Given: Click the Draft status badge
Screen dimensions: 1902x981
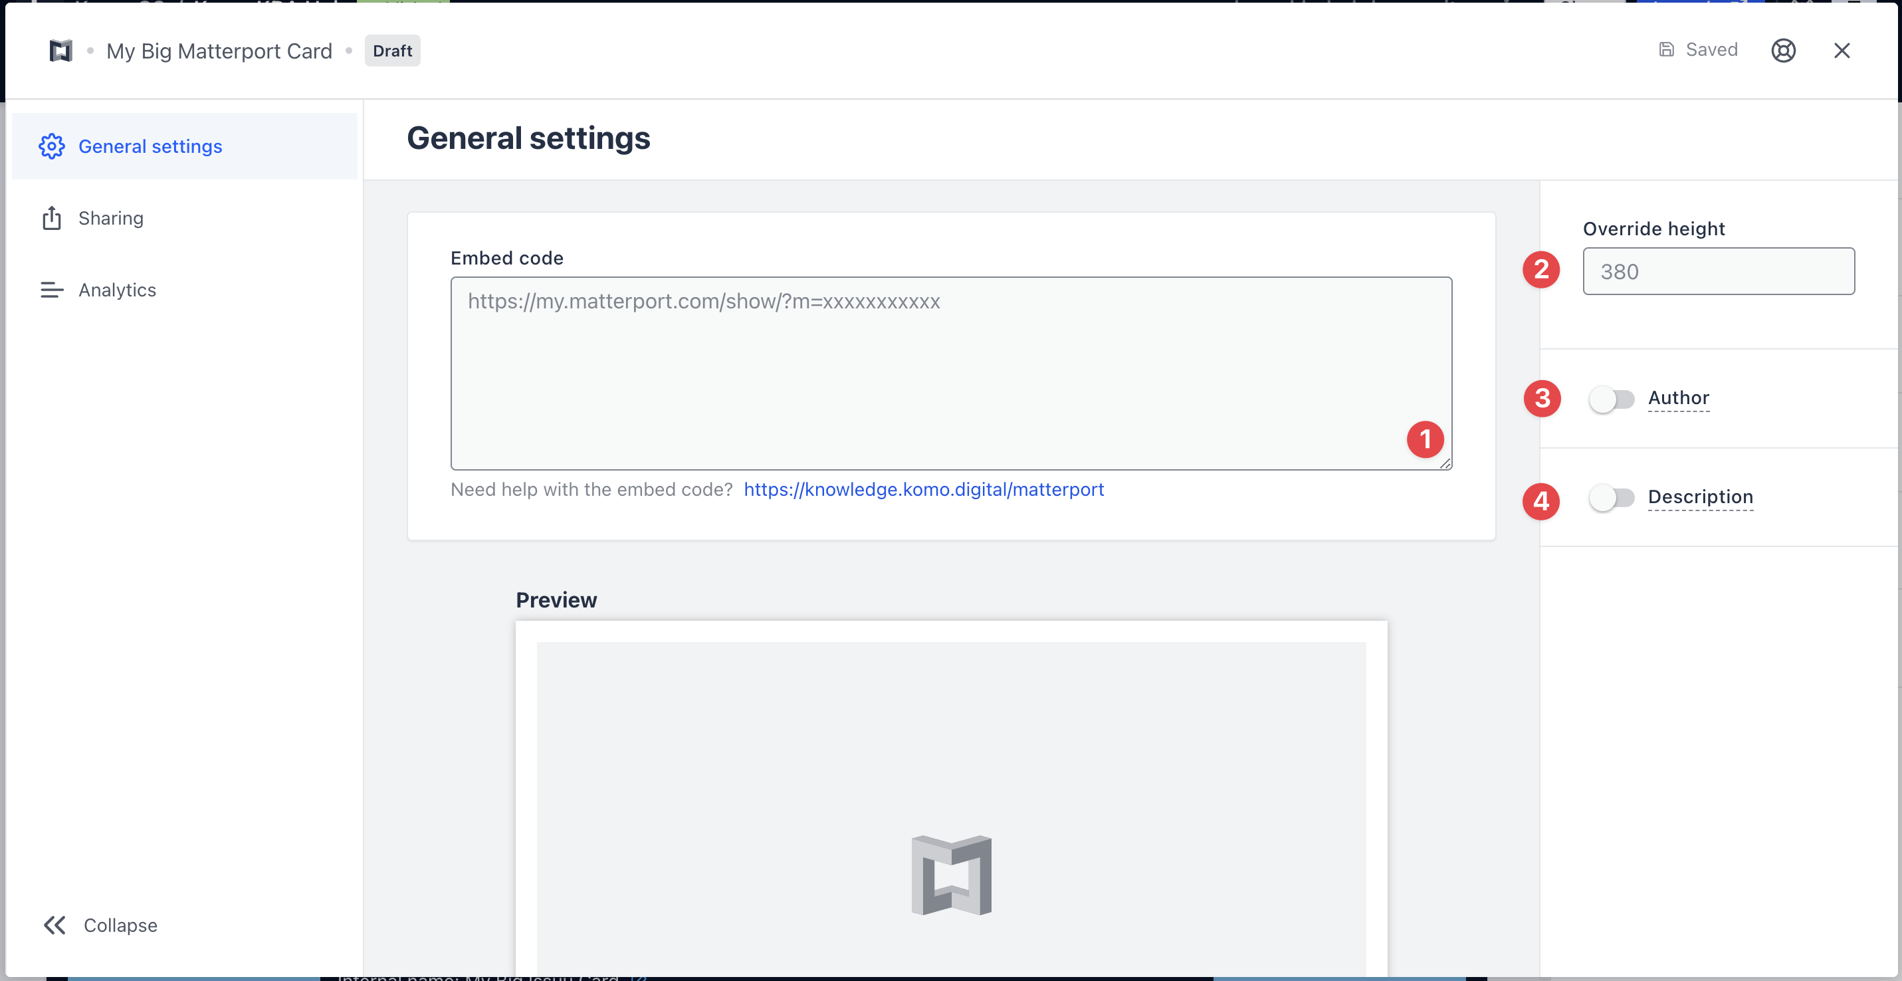Looking at the screenshot, I should 392,51.
